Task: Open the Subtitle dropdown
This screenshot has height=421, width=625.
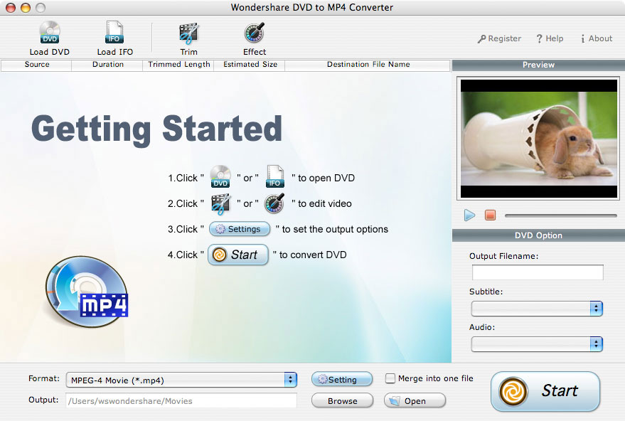Action: pyautogui.click(x=537, y=308)
